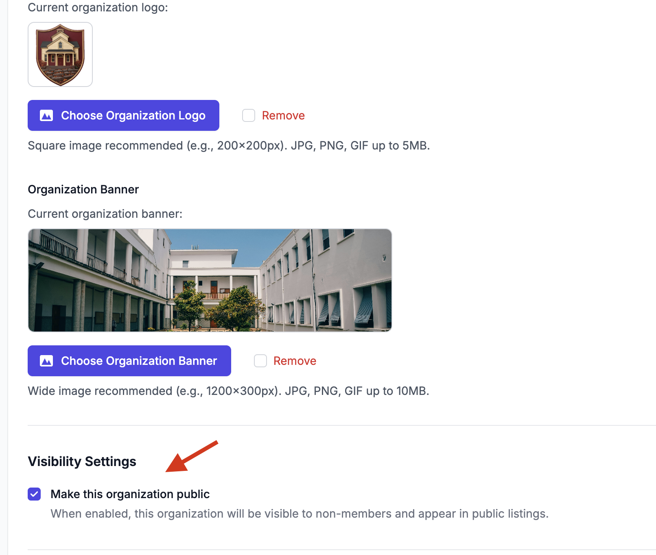Click the visibility description text about non-members
The height and width of the screenshot is (555, 656).
tap(300, 514)
